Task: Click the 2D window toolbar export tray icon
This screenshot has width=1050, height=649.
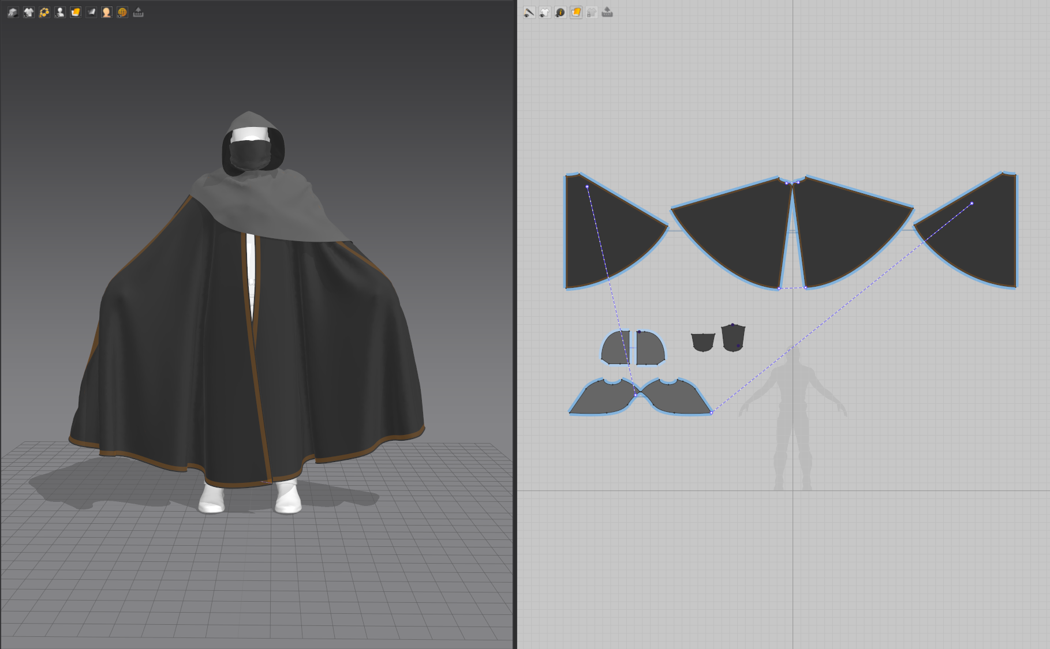Action: coord(607,12)
